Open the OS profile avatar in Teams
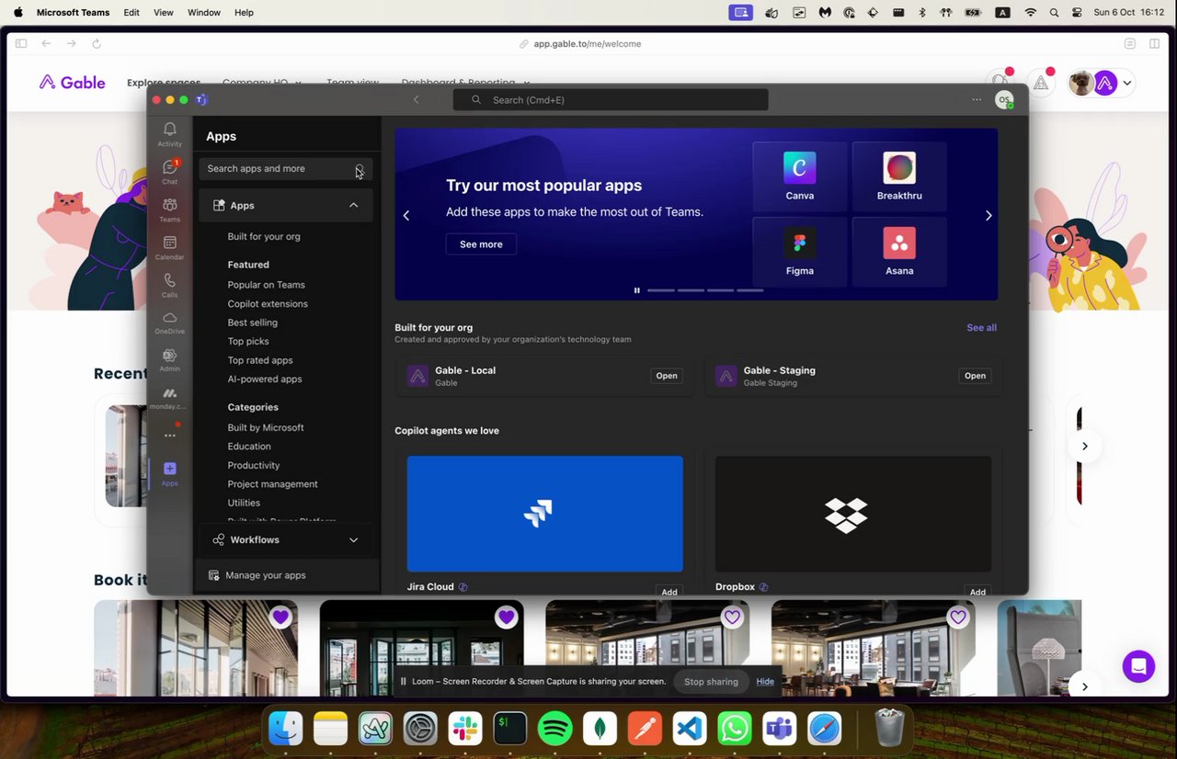 pos(1004,100)
